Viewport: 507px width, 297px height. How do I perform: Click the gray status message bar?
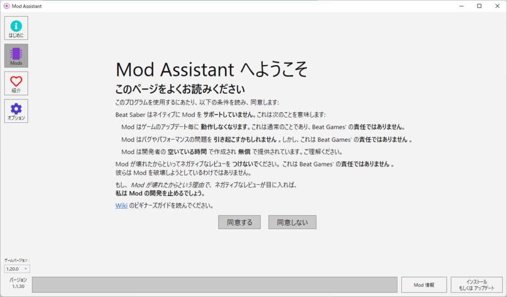(215, 285)
